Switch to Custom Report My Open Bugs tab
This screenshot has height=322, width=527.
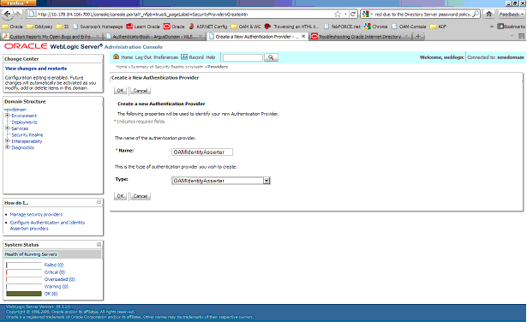coord(51,36)
